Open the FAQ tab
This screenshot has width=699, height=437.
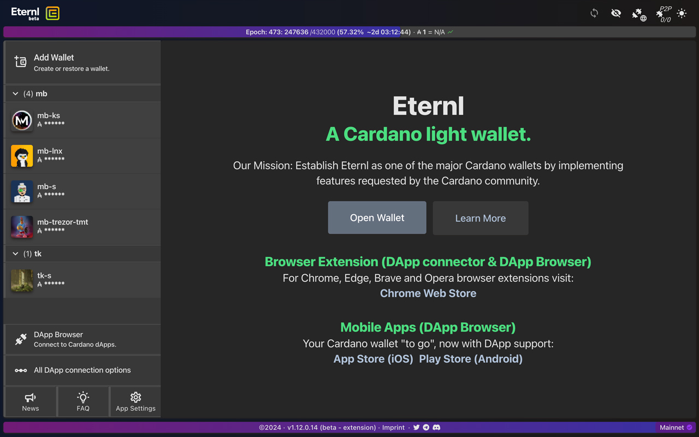pyautogui.click(x=83, y=401)
